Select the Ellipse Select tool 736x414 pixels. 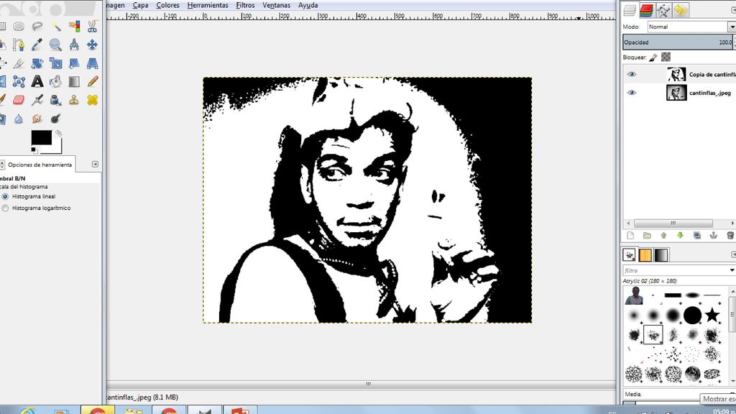(x=19, y=27)
